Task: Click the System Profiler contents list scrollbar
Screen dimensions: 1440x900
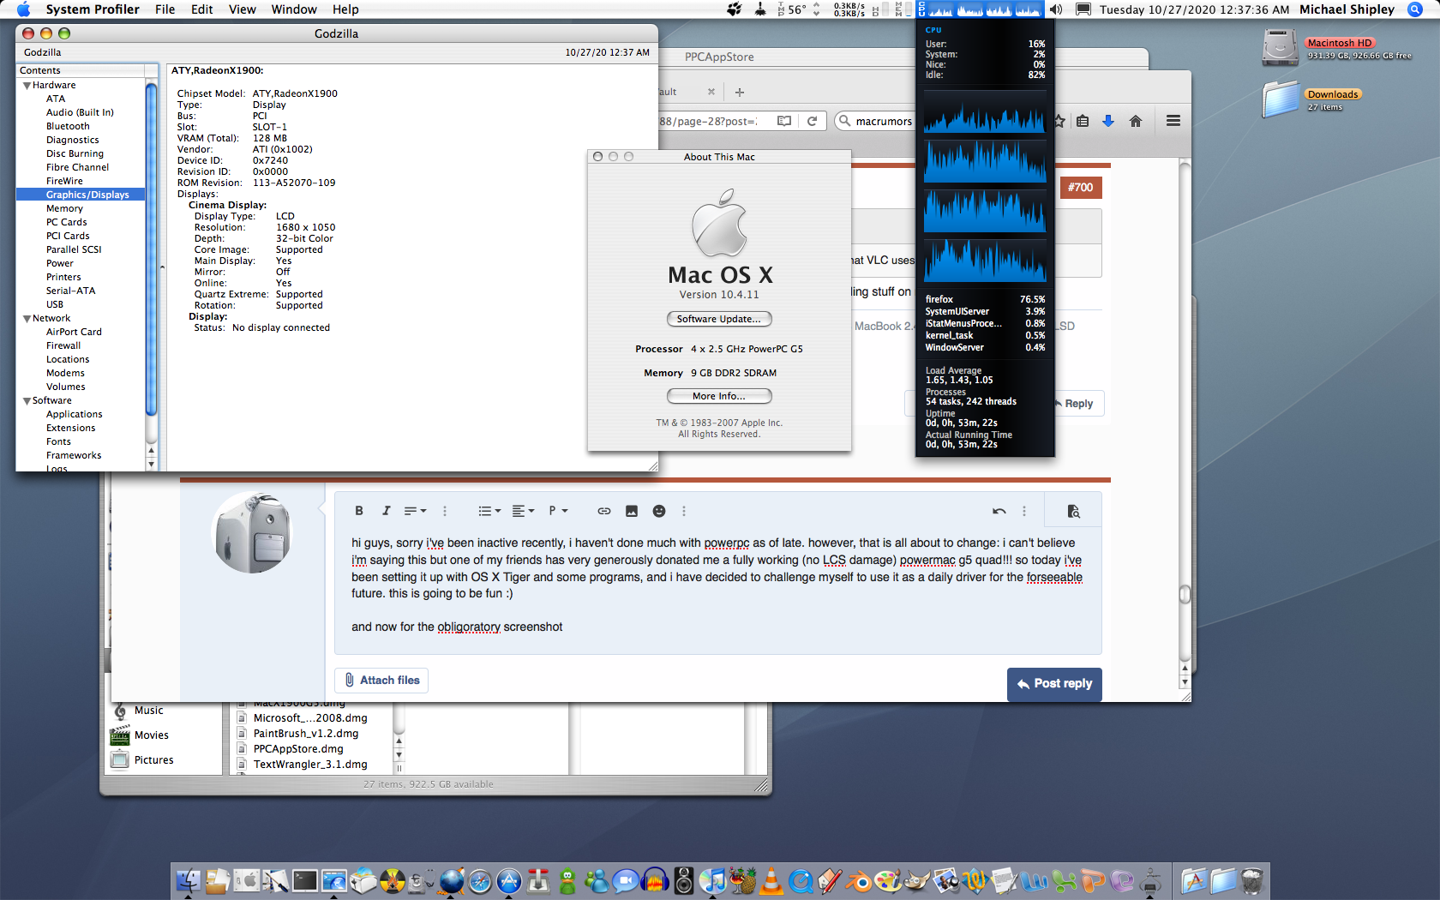Action: (152, 249)
